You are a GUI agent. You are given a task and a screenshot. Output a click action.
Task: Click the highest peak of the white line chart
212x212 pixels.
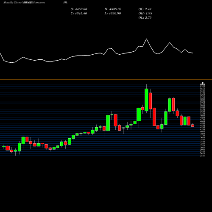pos(146,39)
